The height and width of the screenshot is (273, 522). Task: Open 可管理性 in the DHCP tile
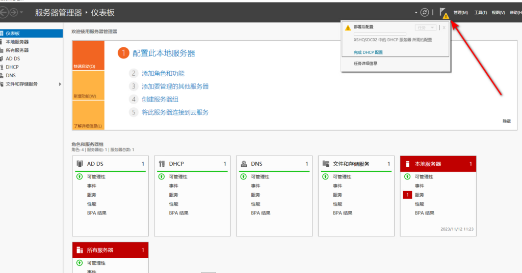click(178, 177)
